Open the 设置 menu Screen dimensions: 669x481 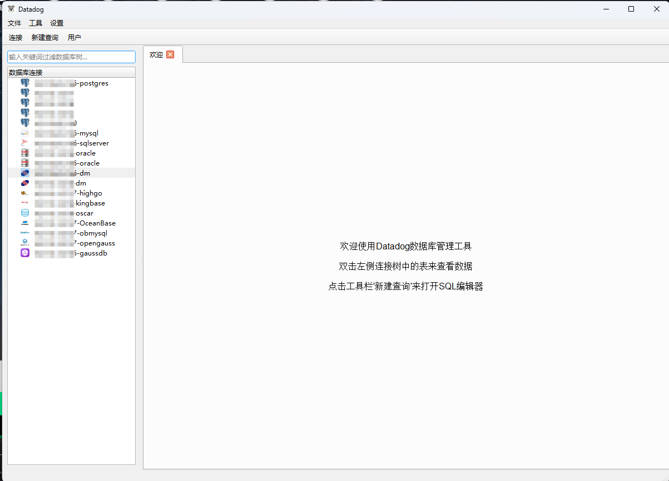point(57,23)
